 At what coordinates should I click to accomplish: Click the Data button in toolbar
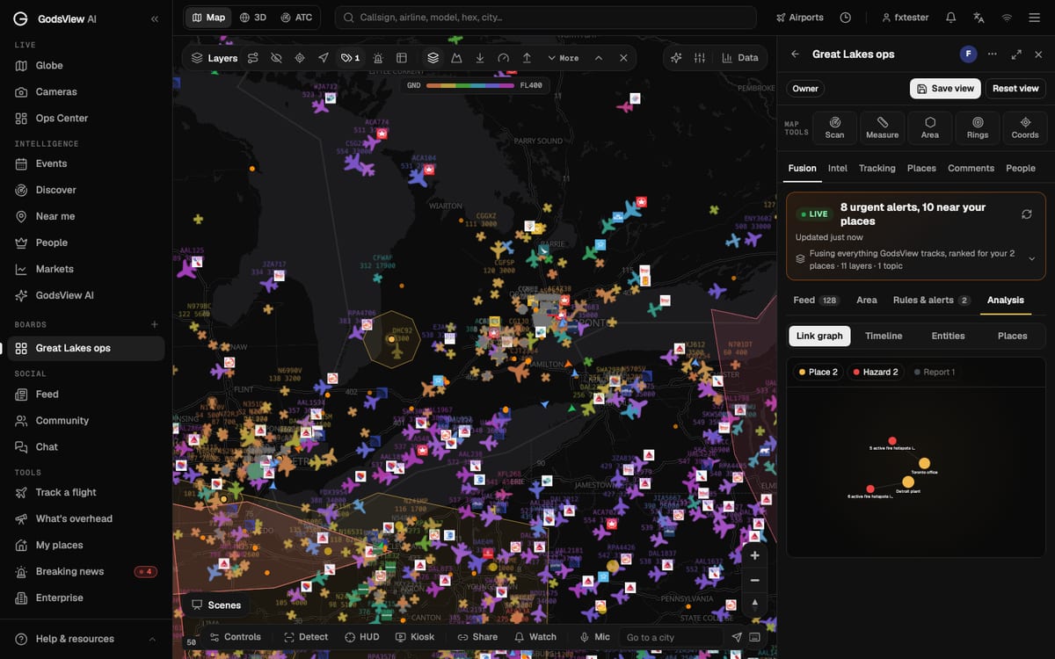pyautogui.click(x=739, y=58)
